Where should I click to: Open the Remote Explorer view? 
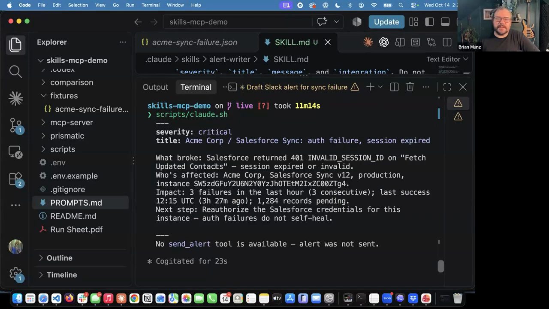15,152
